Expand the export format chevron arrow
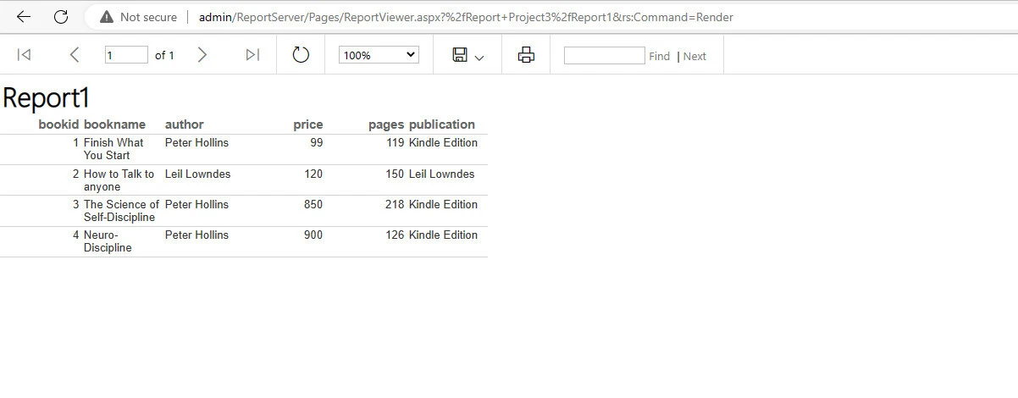Screen dimensions: 1018x398 click(479, 58)
